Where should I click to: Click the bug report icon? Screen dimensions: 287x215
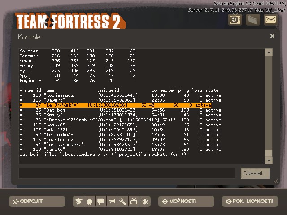145,202
